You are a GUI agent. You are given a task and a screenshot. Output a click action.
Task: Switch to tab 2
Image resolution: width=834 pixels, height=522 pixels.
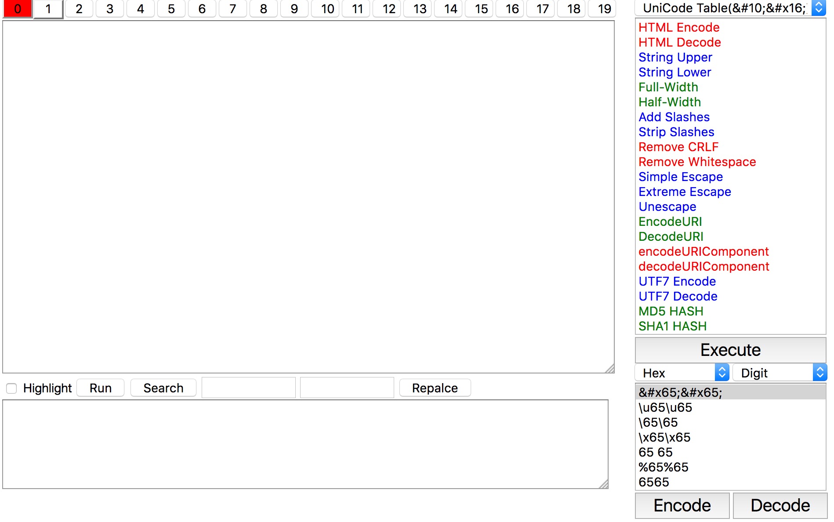coord(79,9)
